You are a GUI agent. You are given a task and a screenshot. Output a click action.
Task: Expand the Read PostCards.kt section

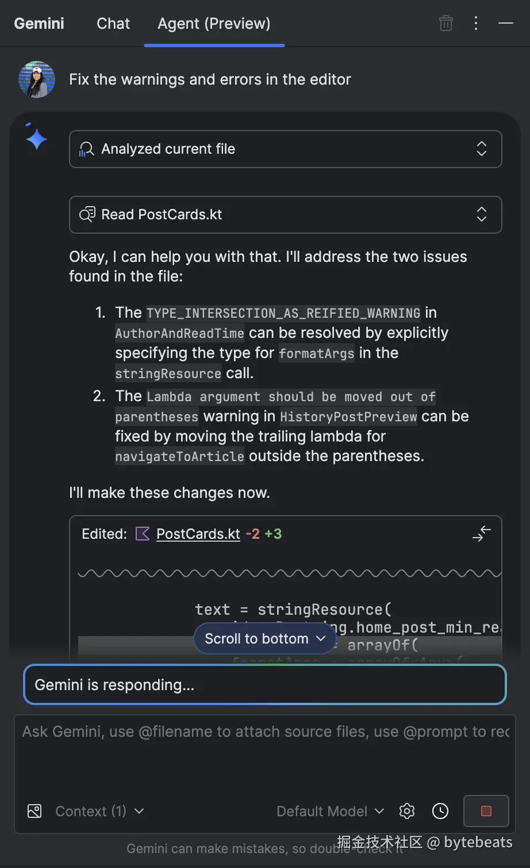pos(286,215)
